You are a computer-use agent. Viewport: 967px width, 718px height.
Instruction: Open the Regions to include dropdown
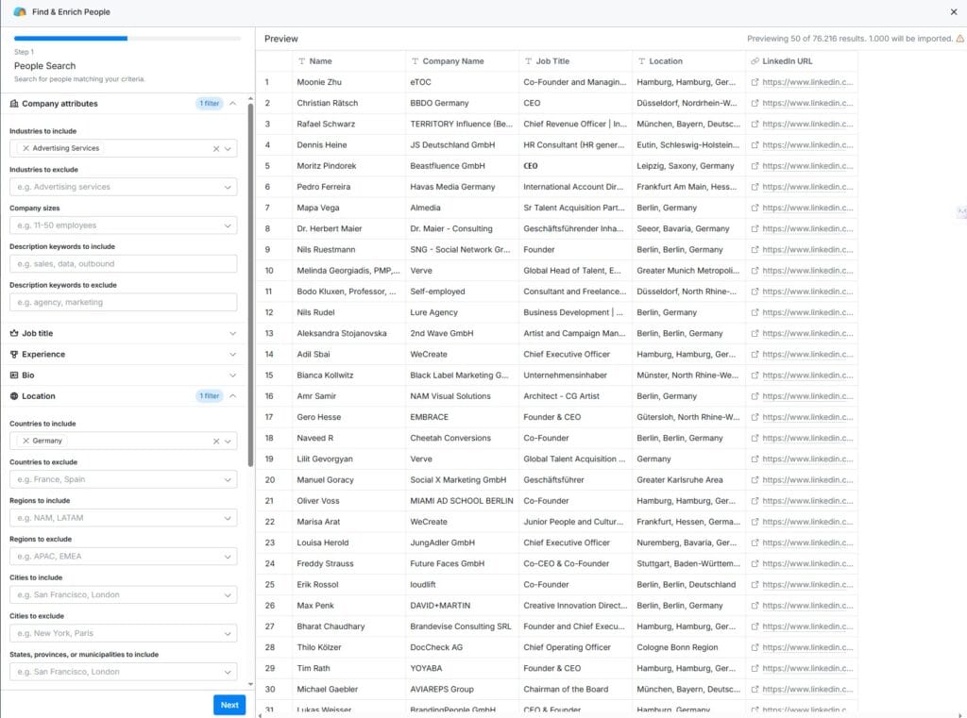point(124,518)
